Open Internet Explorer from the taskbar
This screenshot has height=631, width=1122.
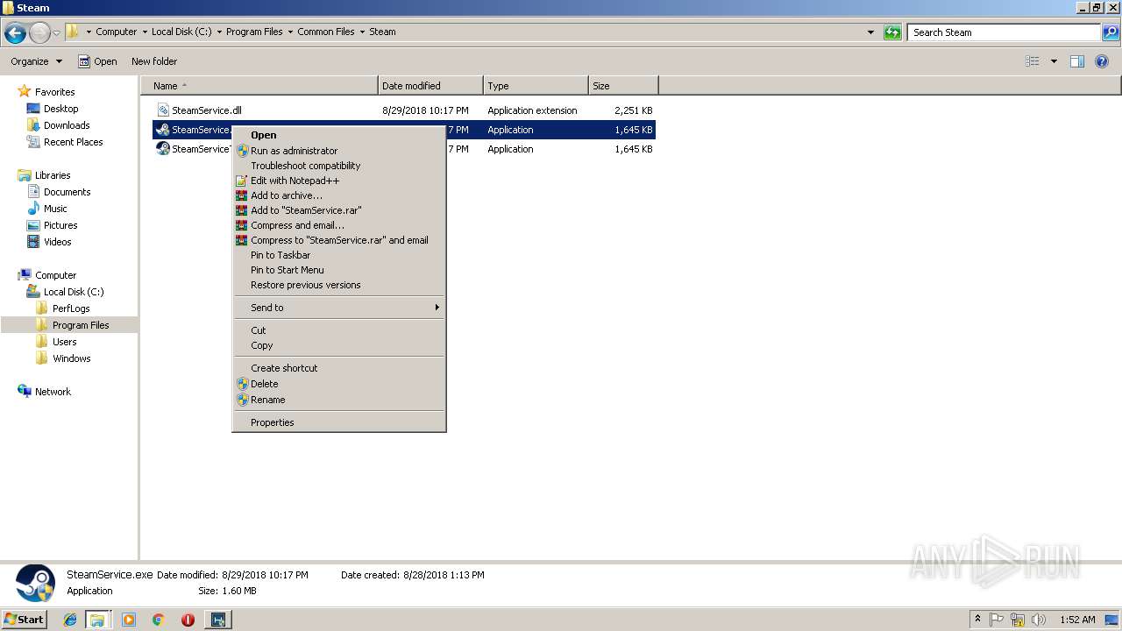coord(71,620)
